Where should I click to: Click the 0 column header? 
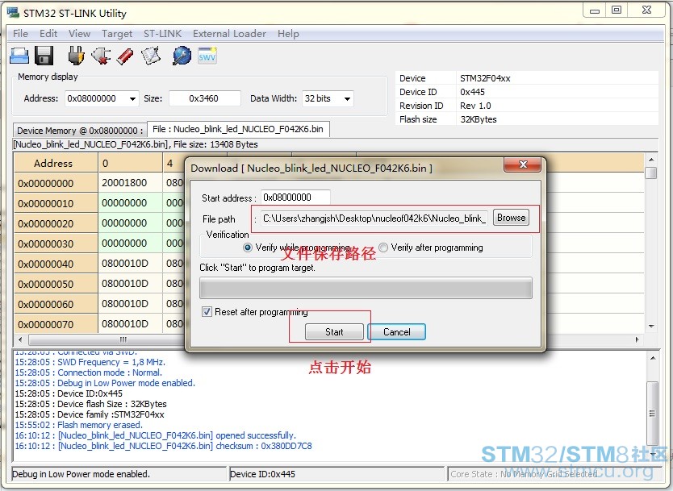pos(131,163)
